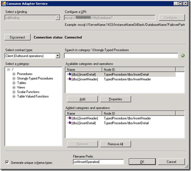191x171 pixels.
Task: Select Strongly-Typed Procedures category label
Action: (x=35, y=78)
